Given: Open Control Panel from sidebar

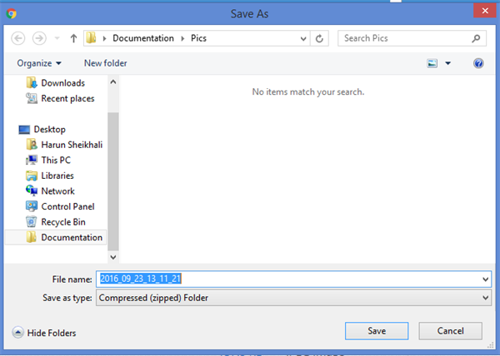Looking at the screenshot, I should [x=67, y=206].
